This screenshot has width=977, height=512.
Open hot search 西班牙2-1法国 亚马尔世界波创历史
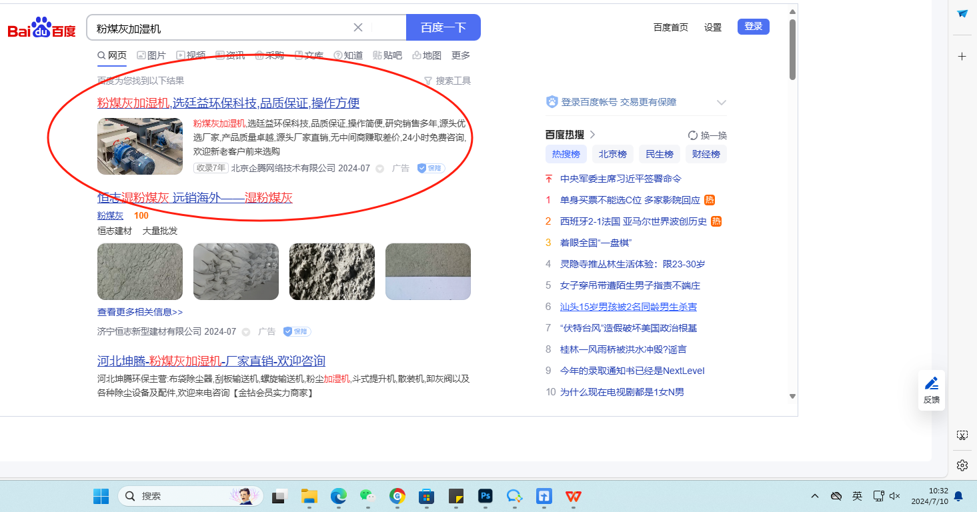pyautogui.click(x=634, y=221)
